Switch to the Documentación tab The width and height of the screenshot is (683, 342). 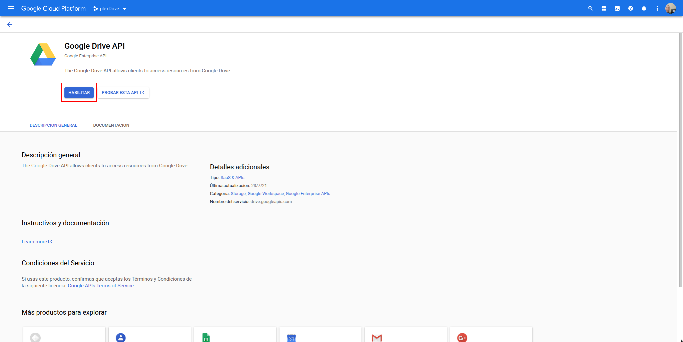click(111, 125)
